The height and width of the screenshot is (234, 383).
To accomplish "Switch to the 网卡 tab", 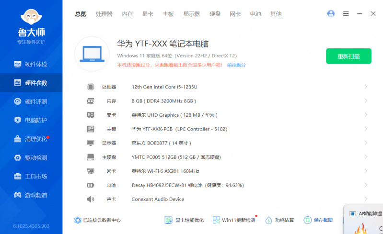I will [235, 14].
